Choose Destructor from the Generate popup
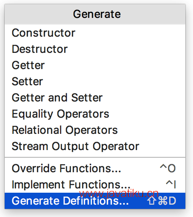This screenshot has width=193, height=217. coord(95,49)
